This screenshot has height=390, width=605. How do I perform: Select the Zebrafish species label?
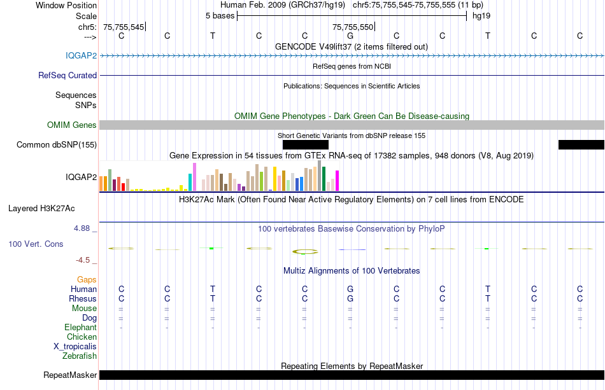[x=80, y=356]
